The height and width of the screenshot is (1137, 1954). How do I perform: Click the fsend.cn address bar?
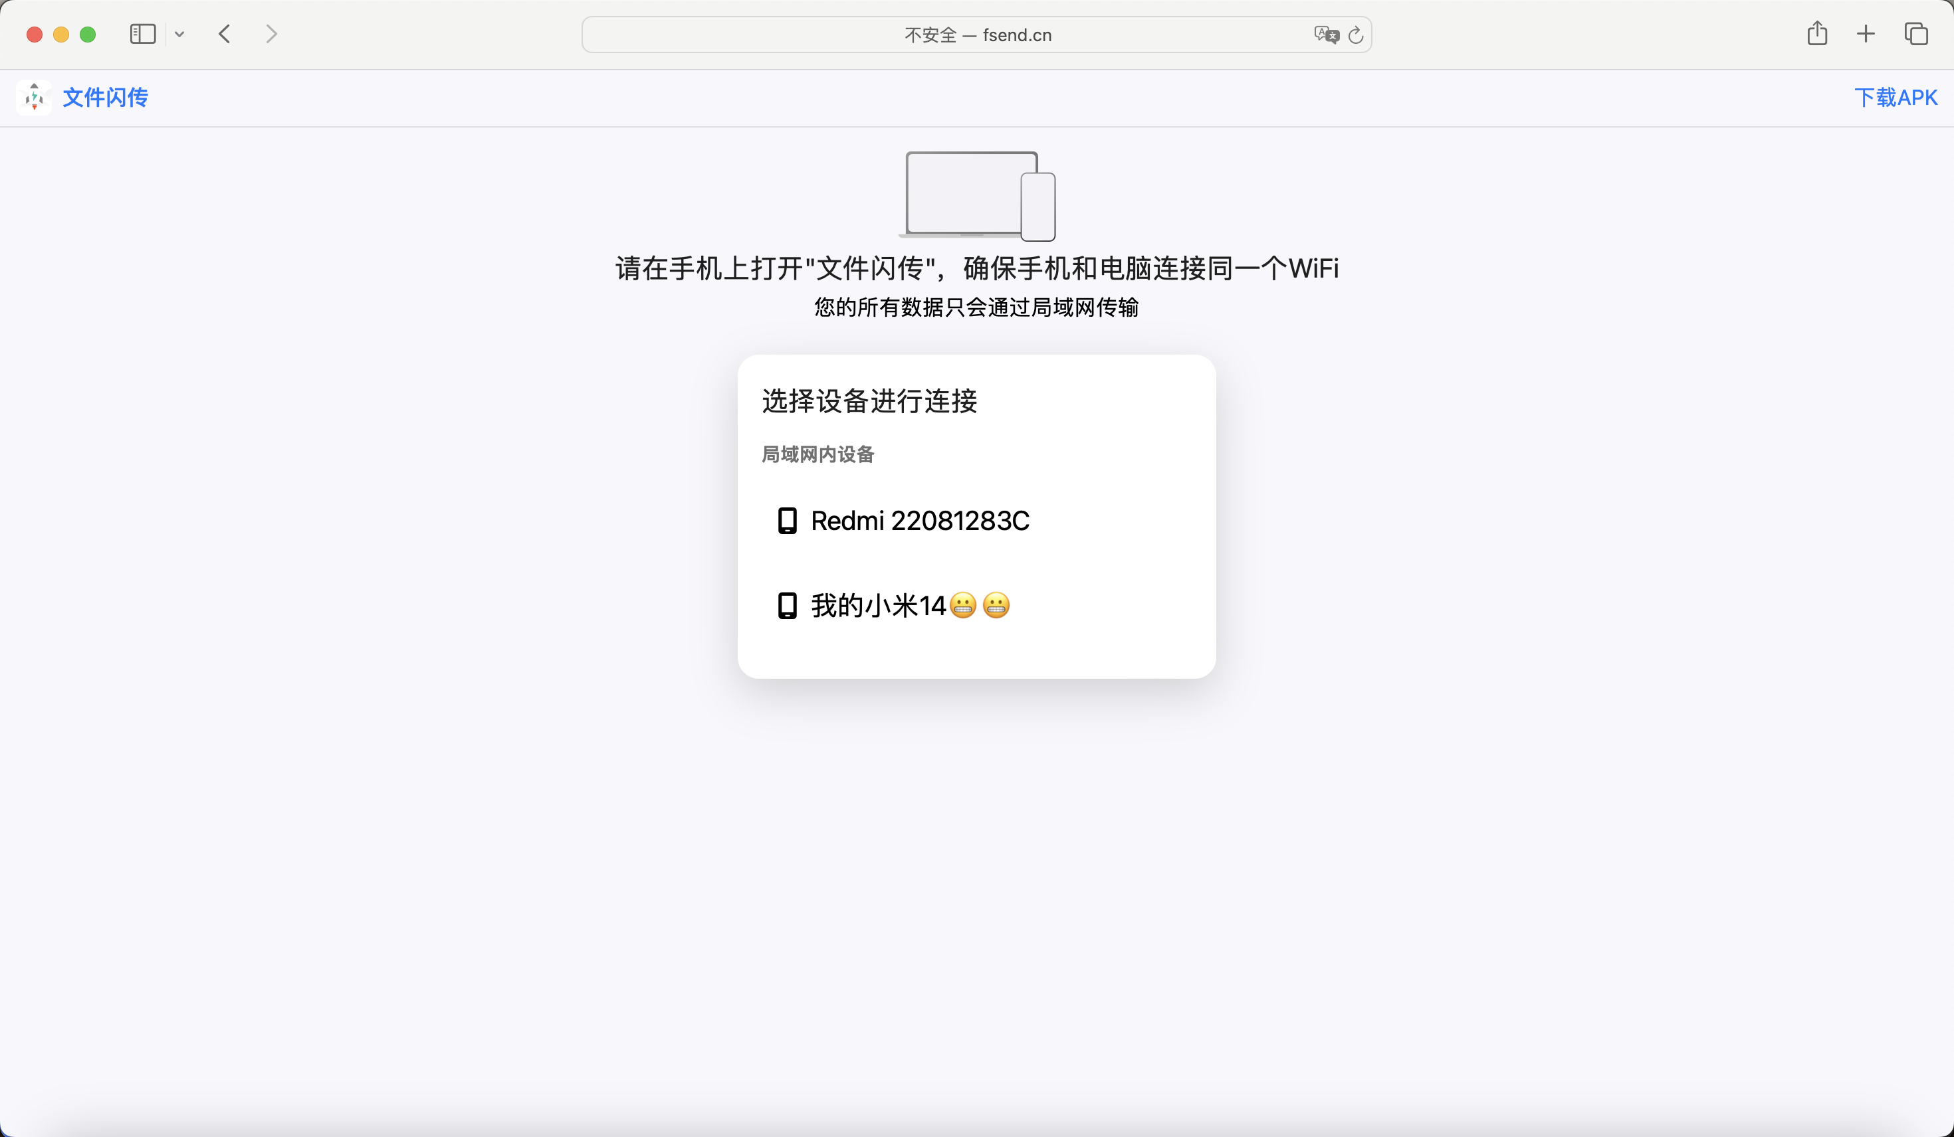pyautogui.click(x=976, y=35)
